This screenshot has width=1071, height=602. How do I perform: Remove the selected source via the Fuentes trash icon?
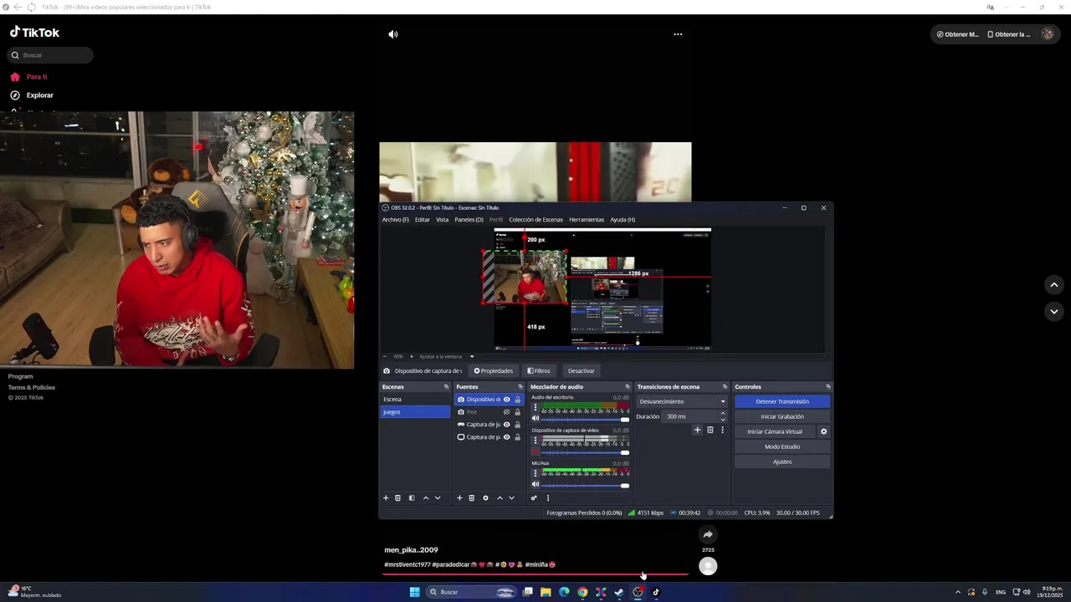471,497
